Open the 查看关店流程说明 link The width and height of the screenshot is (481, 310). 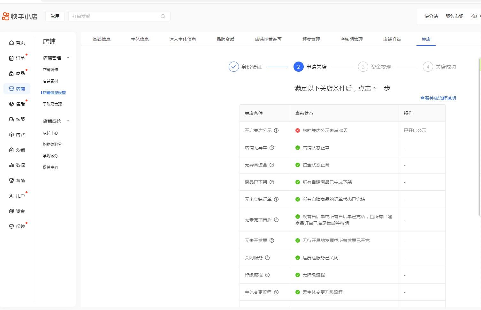438,98
